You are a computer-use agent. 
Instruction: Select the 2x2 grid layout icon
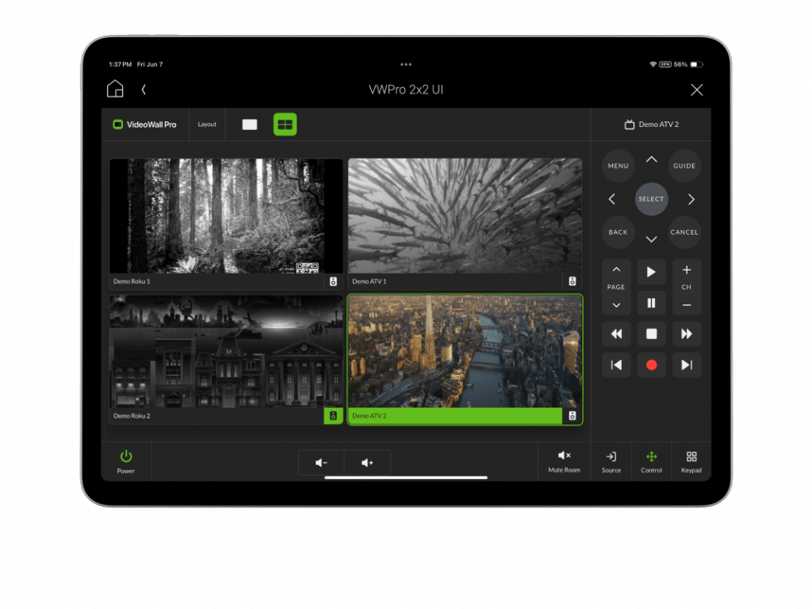coord(285,124)
